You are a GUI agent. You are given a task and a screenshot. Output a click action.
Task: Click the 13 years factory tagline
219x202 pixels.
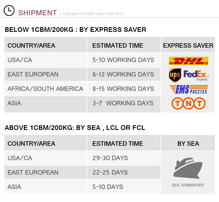pyautogui.click(x=93, y=14)
